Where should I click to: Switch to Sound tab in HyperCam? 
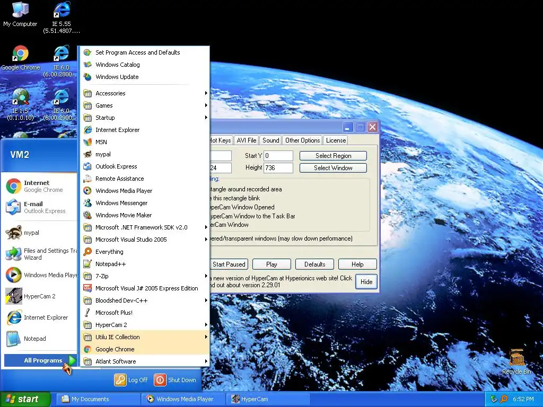click(270, 140)
